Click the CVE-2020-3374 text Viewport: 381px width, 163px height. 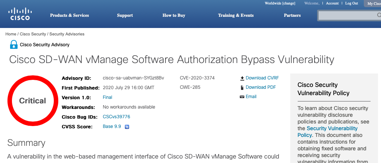197,78
